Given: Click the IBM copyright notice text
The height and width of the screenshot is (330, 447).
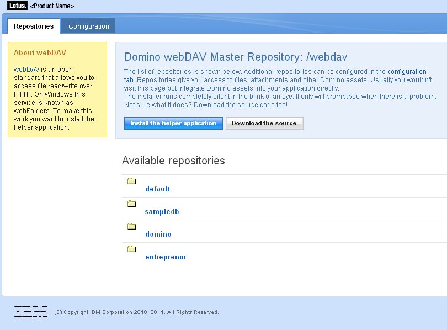Looking at the screenshot, I should pyautogui.click(x=136, y=312).
